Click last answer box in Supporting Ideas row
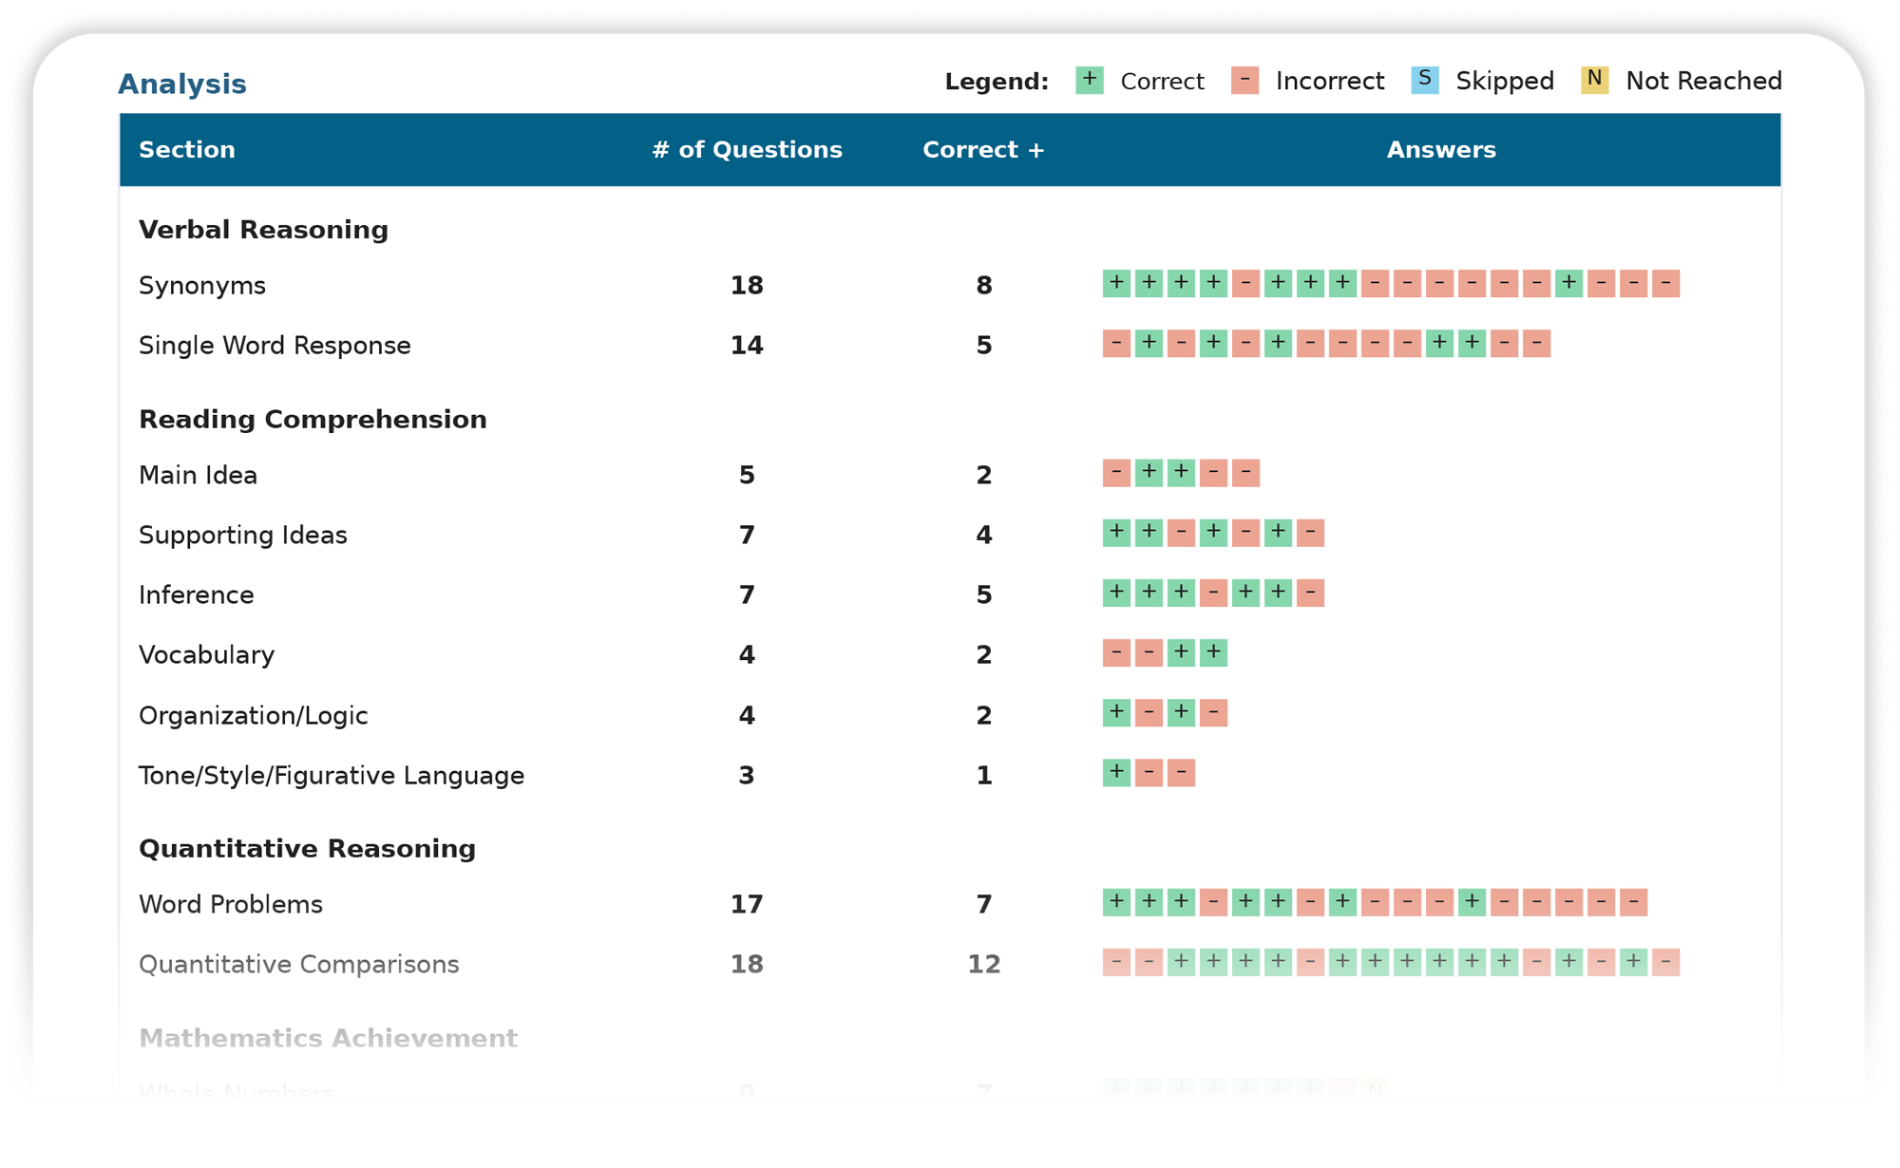 pyautogui.click(x=1310, y=532)
